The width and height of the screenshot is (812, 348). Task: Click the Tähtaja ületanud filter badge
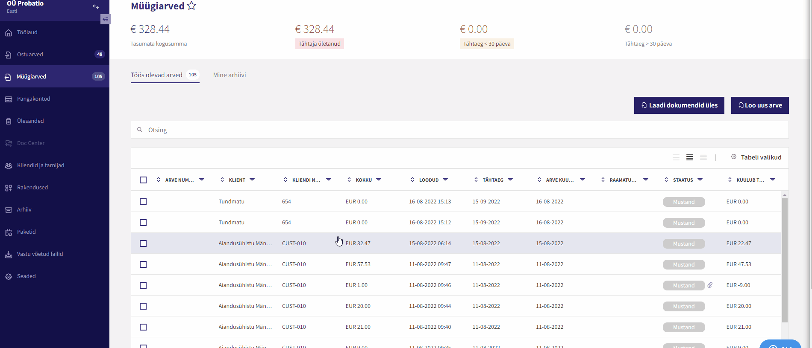pos(320,44)
